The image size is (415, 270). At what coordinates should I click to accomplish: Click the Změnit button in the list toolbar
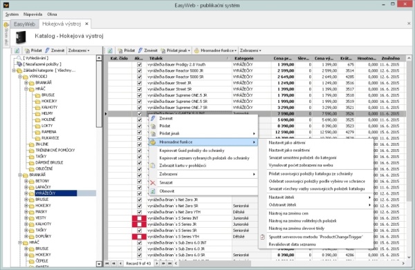148,50
